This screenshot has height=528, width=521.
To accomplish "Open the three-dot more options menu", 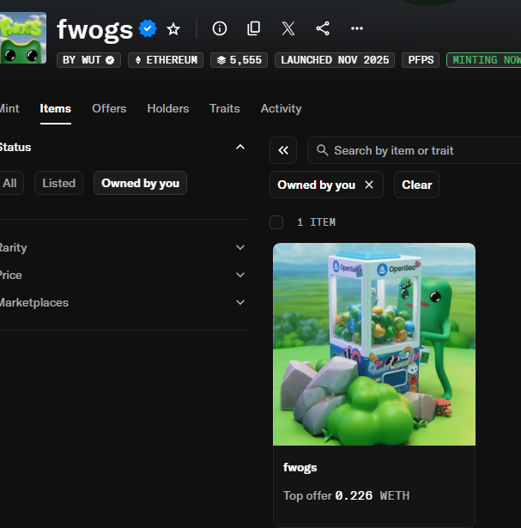I will (357, 28).
